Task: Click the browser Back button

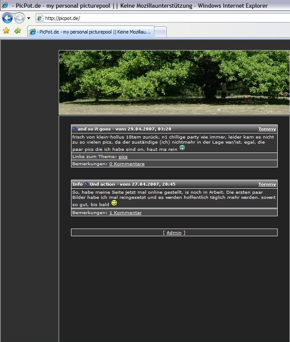Action: [8, 18]
